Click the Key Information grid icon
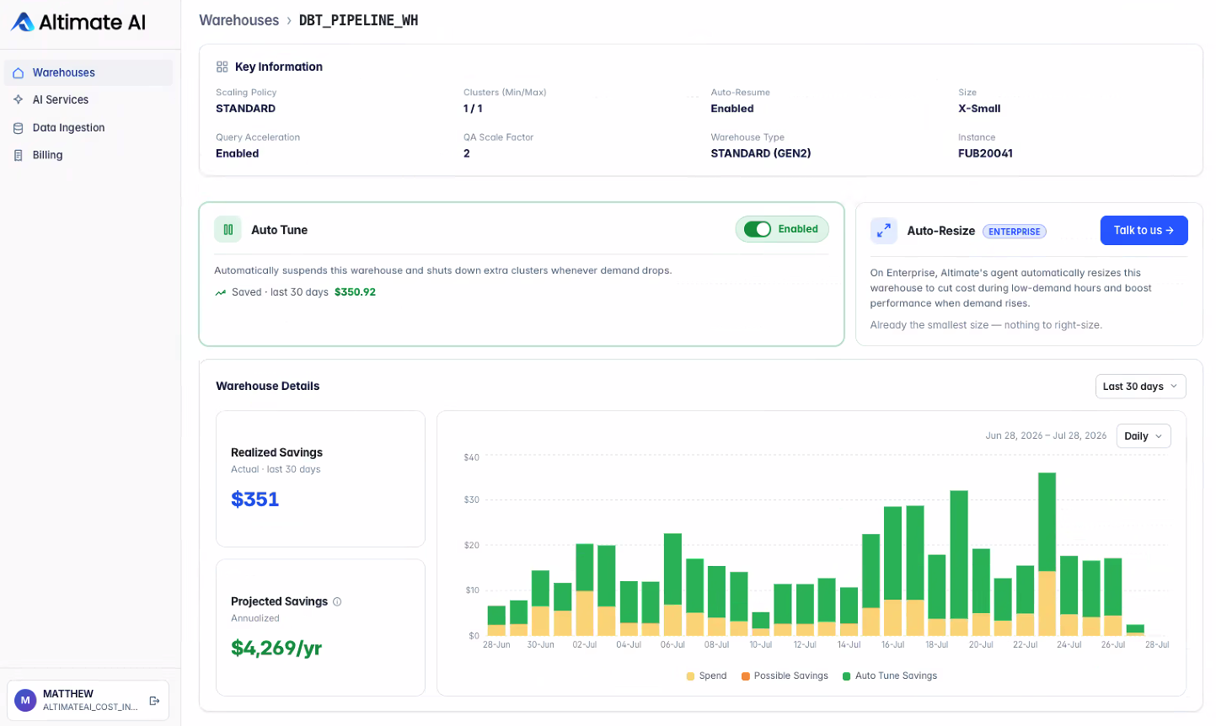 pyautogui.click(x=222, y=67)
